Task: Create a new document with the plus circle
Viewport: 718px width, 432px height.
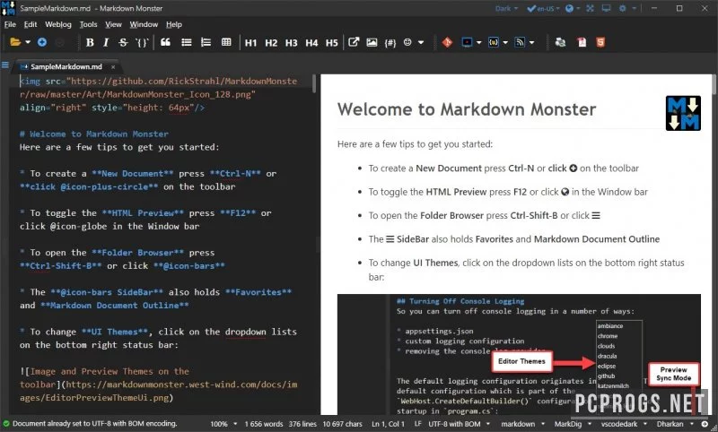Action: point(41,42)
